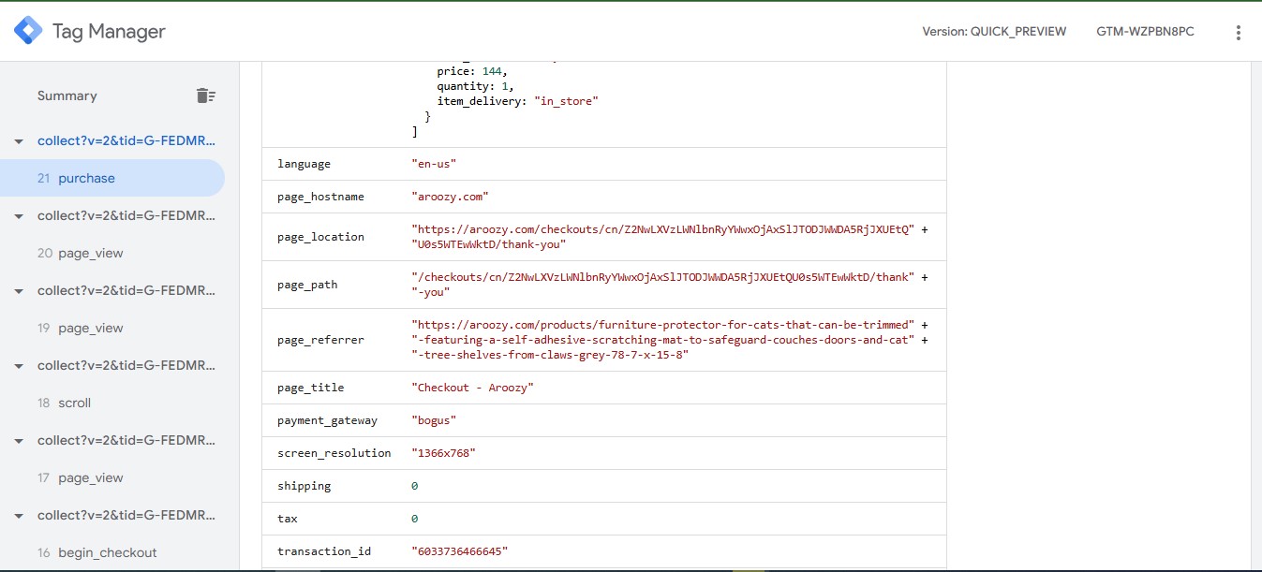Go to the Summary view in sidebar
This screenshot has height=572, width=1262.
67,95
